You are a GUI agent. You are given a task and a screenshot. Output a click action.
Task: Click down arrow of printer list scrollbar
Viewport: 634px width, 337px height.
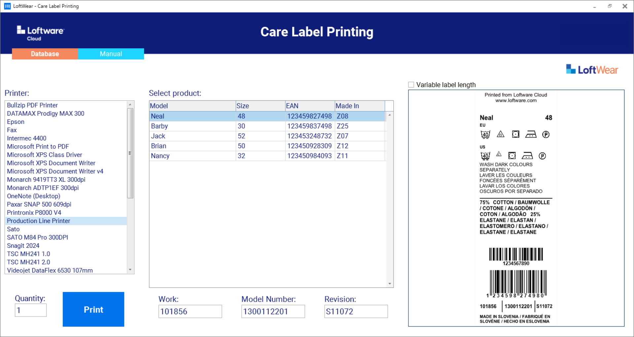(x=130, y=270)
